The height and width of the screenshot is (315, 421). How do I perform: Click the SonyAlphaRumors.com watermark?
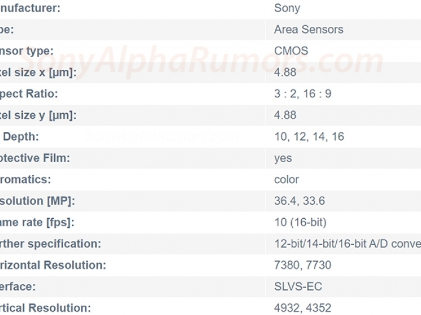tap(203, 62)
